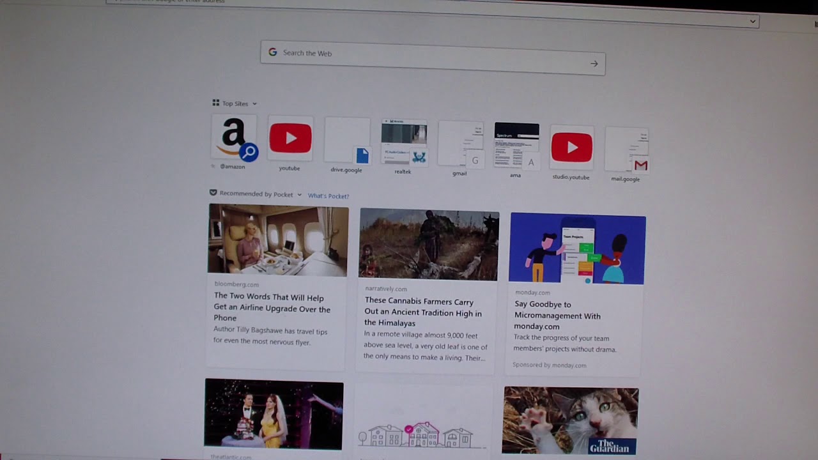Click the drive.google label text

(x=346, y=170)
